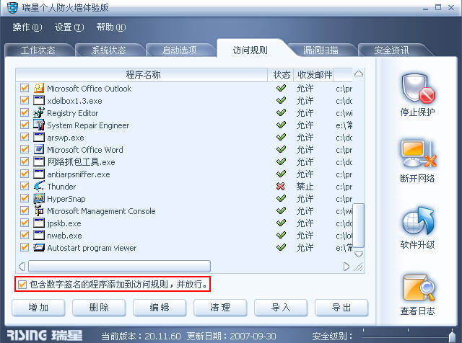462x343 pixels.
Task: Click the green check status for Microsoft Office Outlook
Action: click(281, 88)
